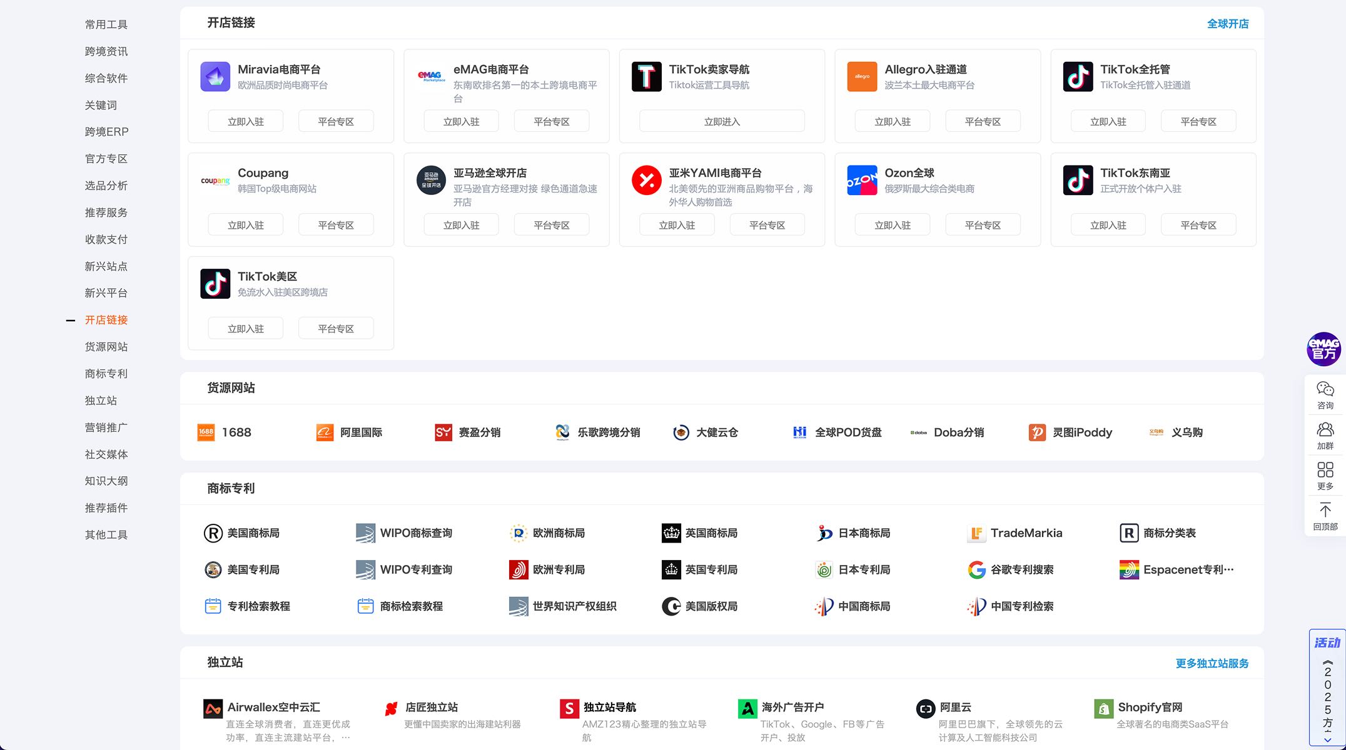
Task: Click the 英国商标局 crown icon
Action: pos(671,533)
